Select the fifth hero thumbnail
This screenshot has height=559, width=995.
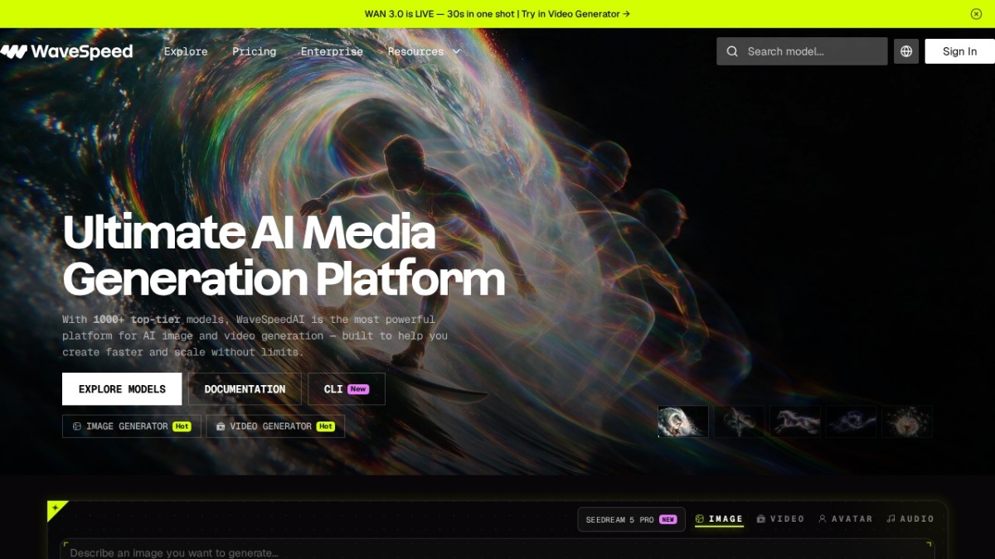(907, 422)
